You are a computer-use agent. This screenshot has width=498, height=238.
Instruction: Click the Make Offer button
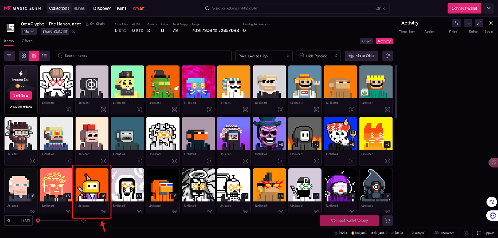(361, 56)
